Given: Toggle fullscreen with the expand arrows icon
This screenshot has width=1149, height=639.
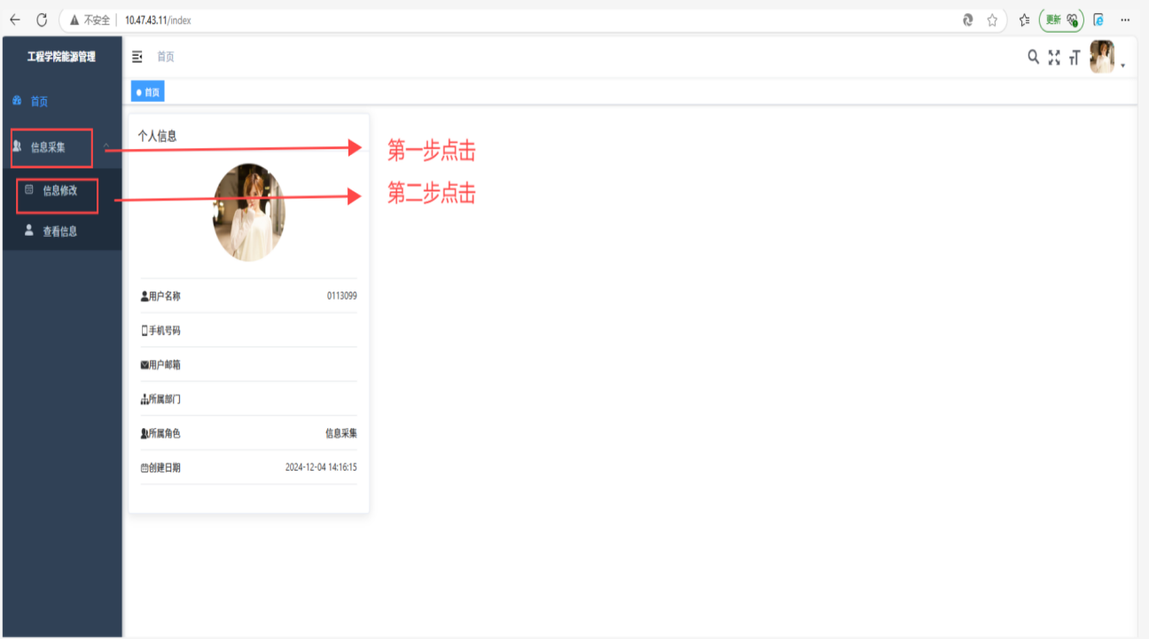Looking at the screenshot, I should [x=1054, y=58].
